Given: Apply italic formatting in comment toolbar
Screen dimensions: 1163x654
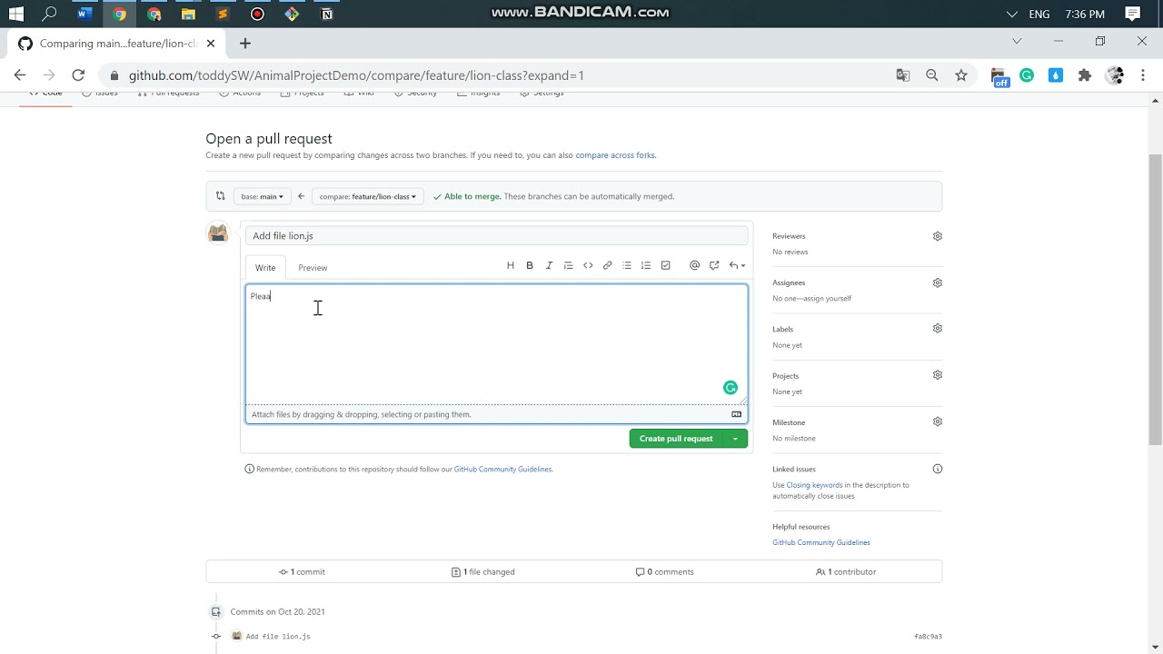Looking at the screenshot, I should pyautogui.click(x=549, y=265).
